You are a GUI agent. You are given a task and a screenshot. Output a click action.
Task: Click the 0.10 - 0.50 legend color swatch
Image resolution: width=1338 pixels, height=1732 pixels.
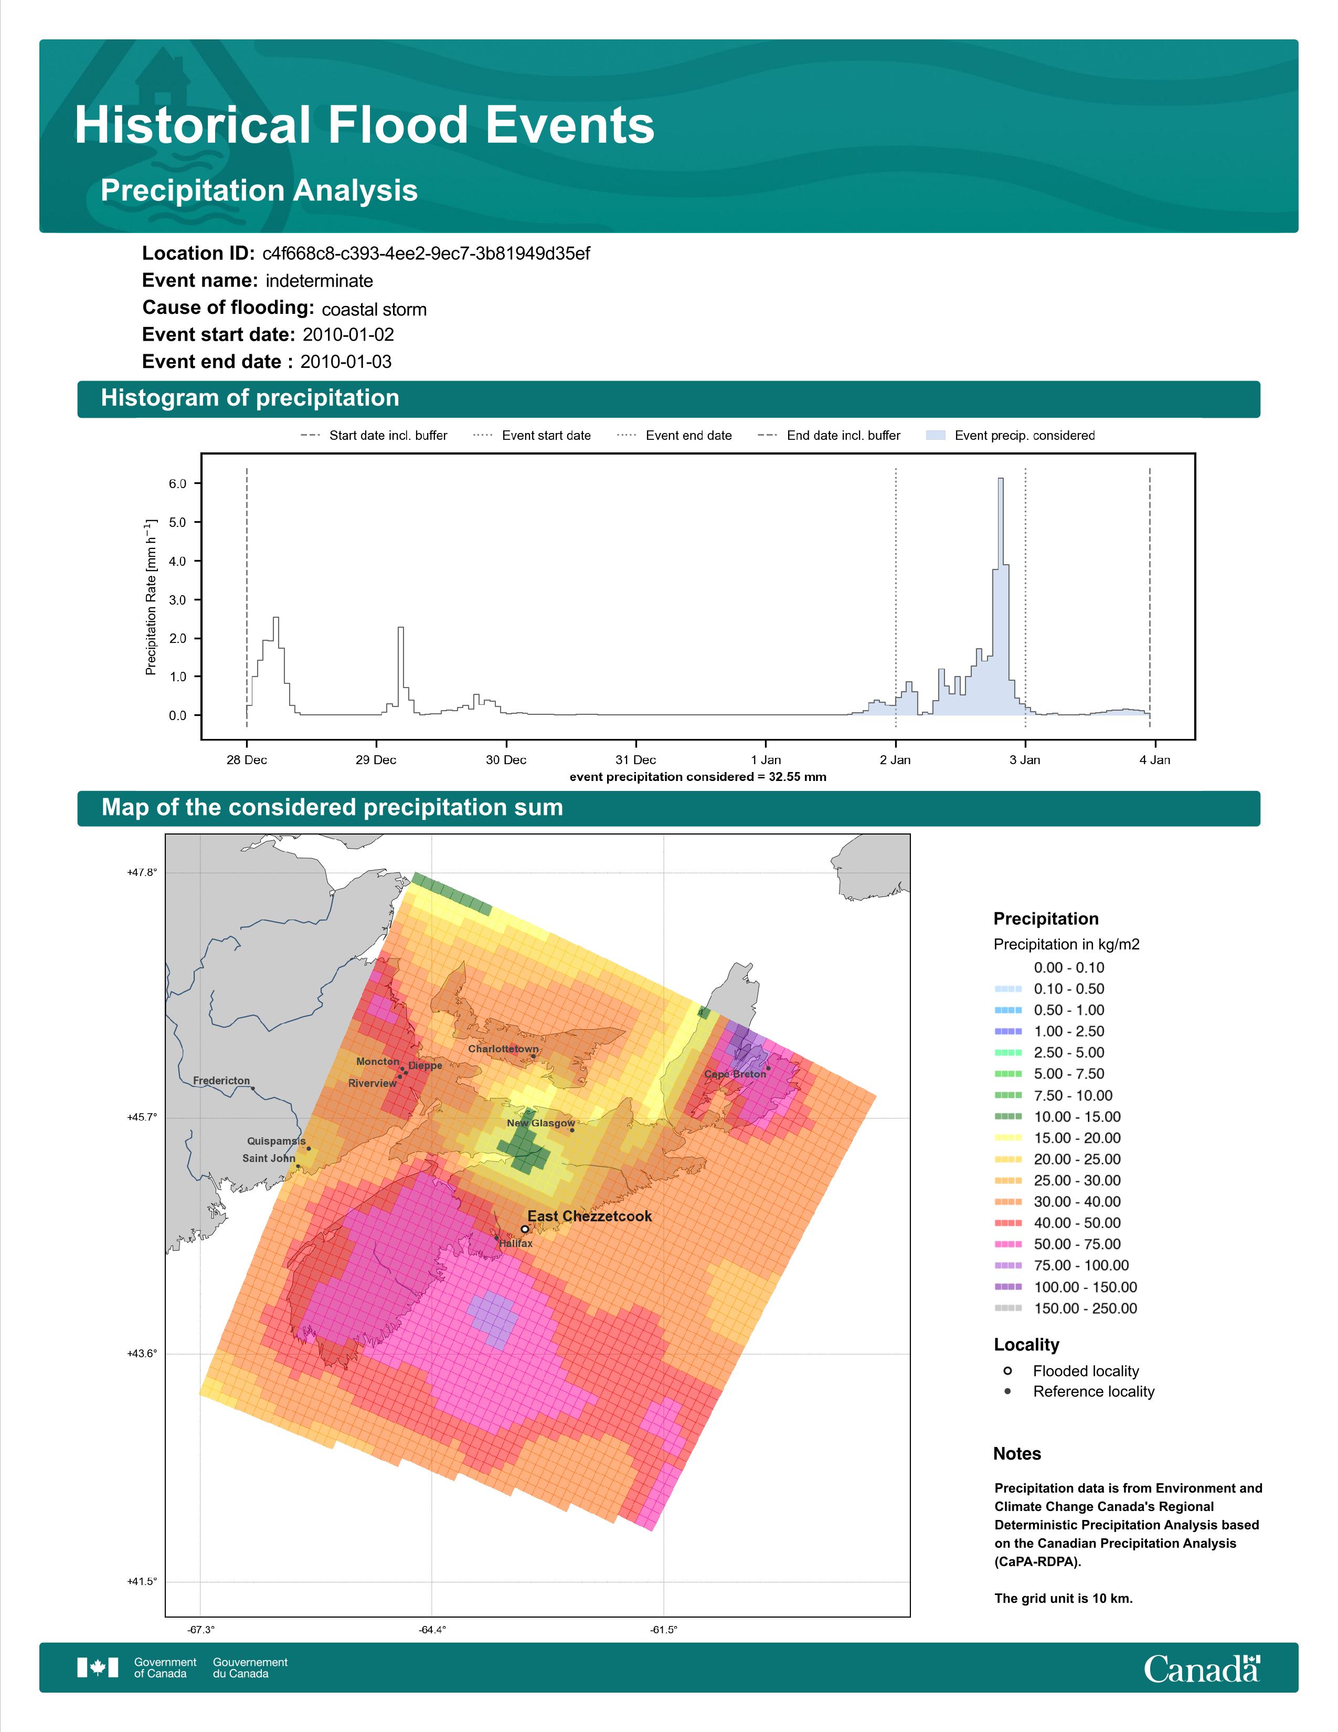1008,989
